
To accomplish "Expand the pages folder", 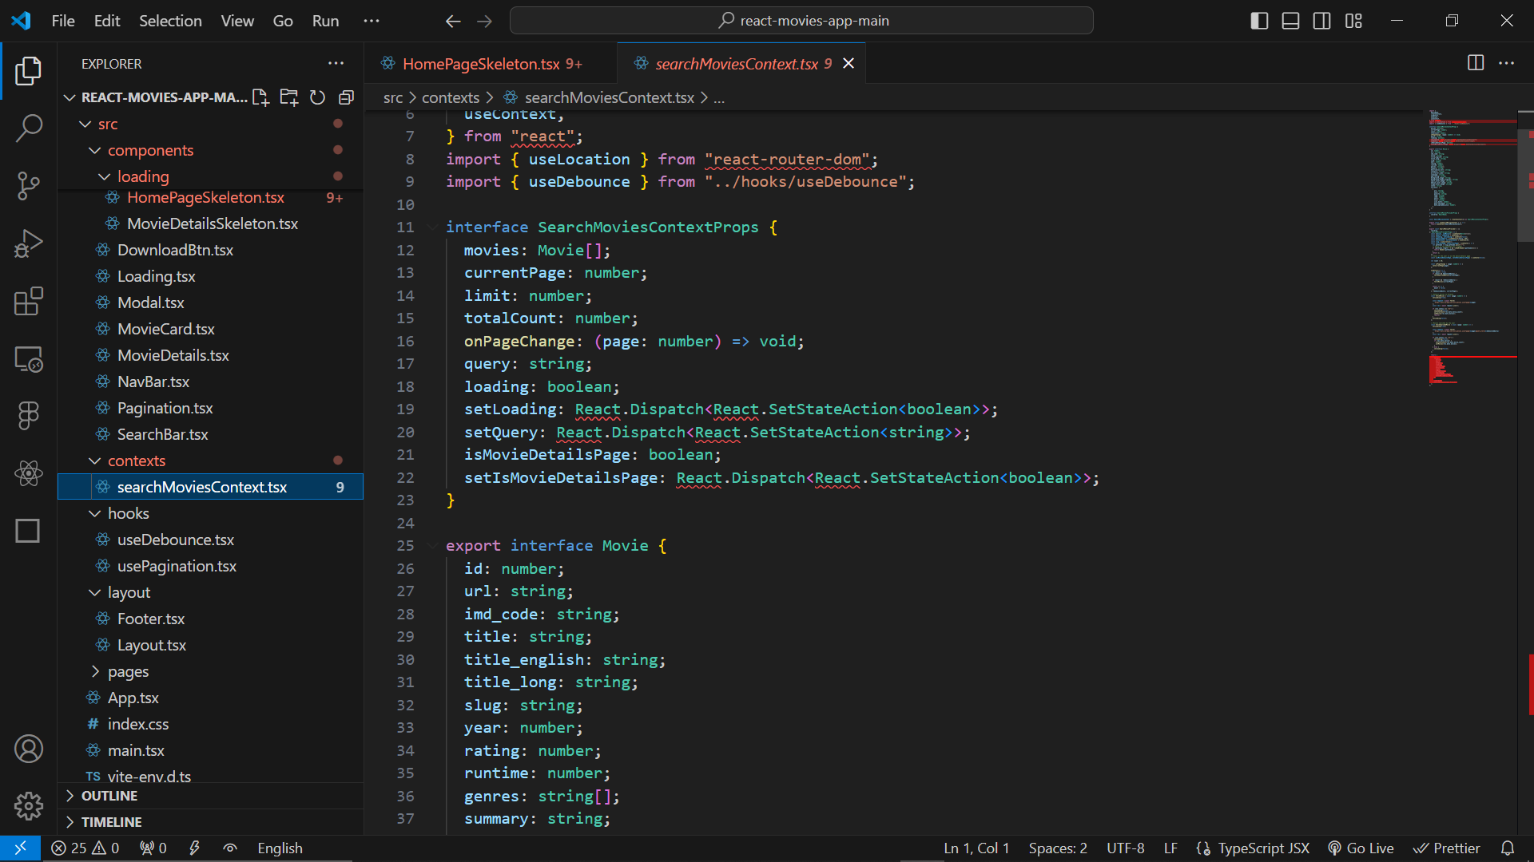I will click(128, 671).
